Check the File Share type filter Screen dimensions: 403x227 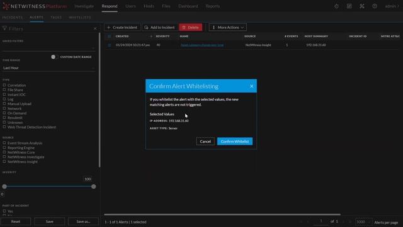click(4, 90)
